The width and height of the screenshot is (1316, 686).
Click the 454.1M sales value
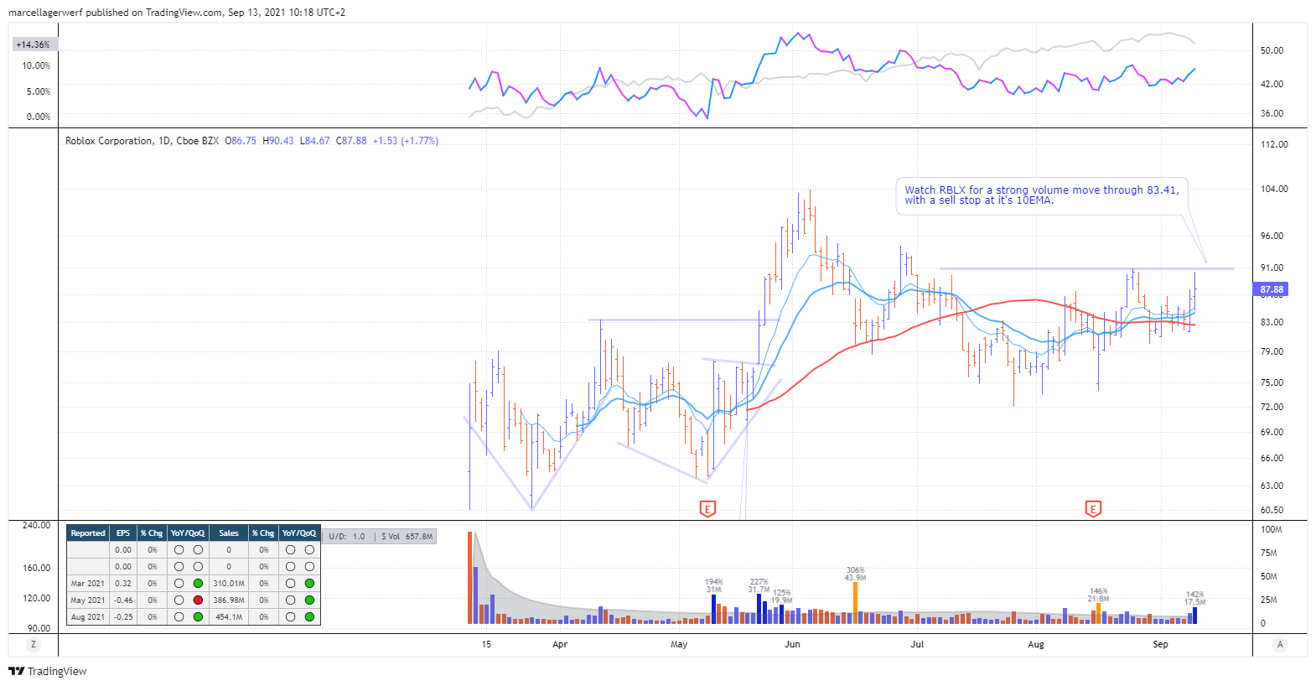point(229,617)
